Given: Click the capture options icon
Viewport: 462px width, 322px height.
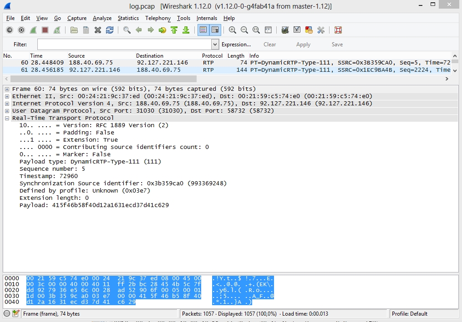Looking at the screenshot, I should (x=21, y=30).
